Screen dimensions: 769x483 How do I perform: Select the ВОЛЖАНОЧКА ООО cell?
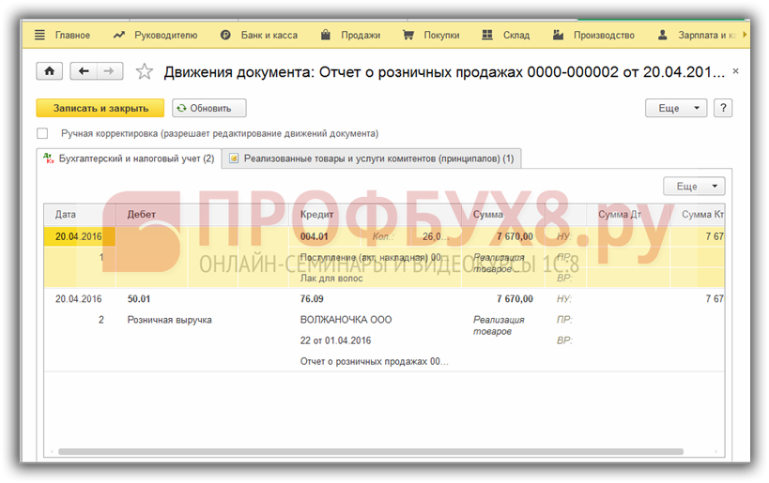346,320
